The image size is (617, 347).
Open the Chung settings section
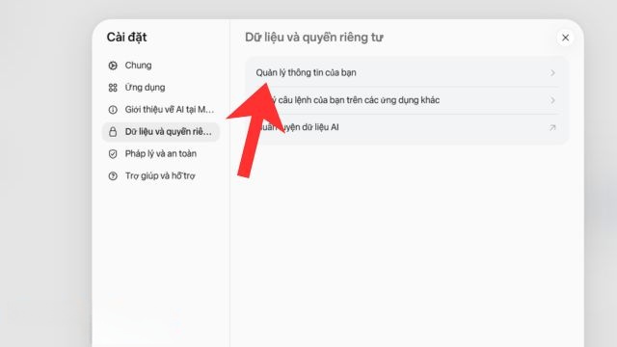[x=161, y=66]
